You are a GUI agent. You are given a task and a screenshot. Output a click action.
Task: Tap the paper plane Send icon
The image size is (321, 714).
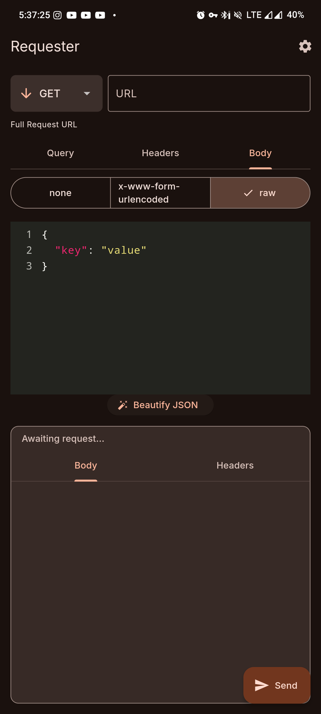[261, 685]
